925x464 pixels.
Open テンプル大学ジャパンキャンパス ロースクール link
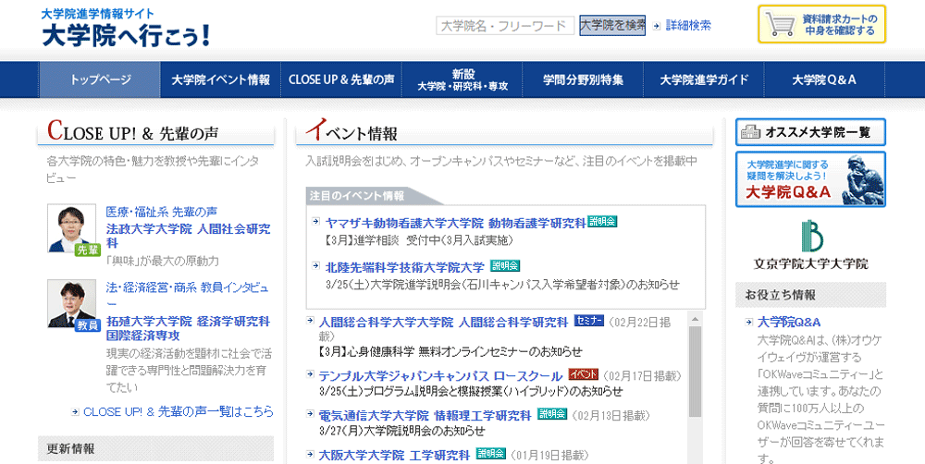[x=440, y=376]
